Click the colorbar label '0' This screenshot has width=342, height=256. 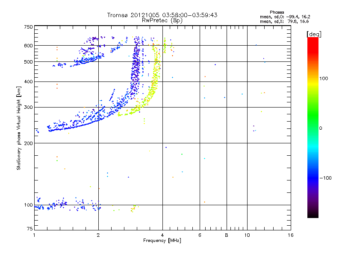coord(321,128)
